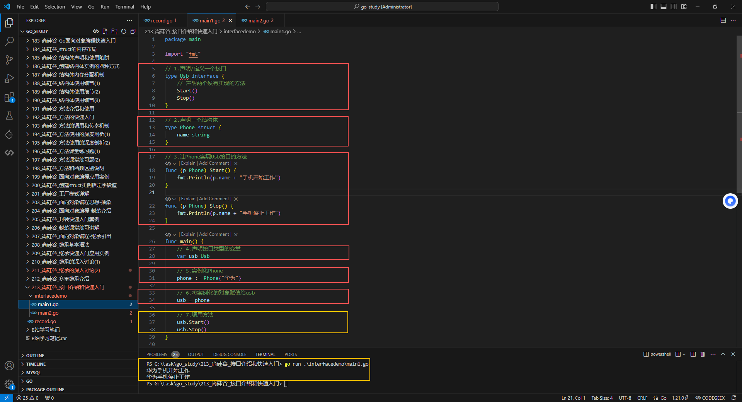Open the Testing flask view
Screen dimensions: 742x402
9,116
